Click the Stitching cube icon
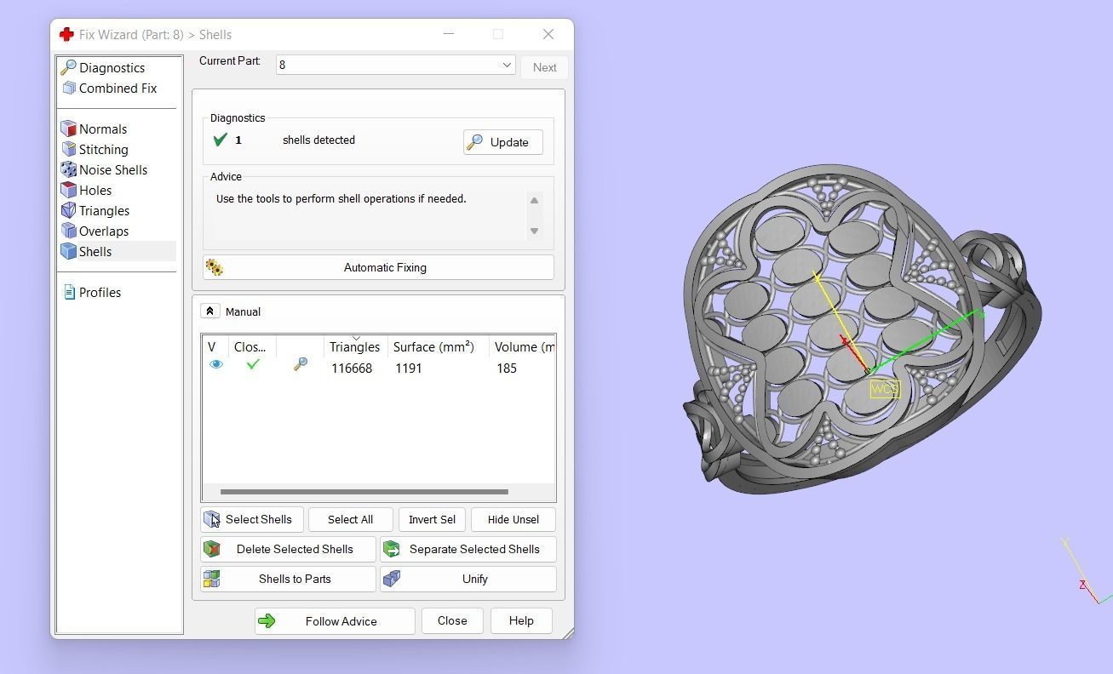 tap(69, 150)
